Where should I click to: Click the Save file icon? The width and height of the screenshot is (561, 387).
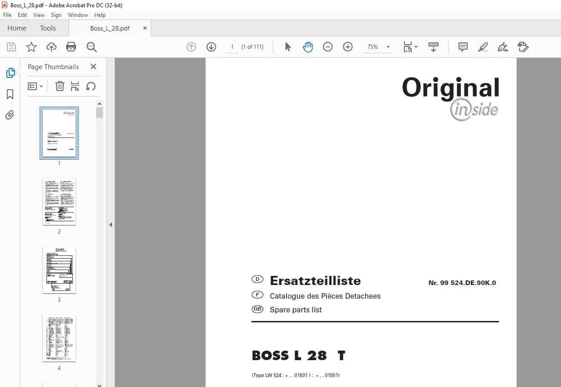[x=11, y=47]
